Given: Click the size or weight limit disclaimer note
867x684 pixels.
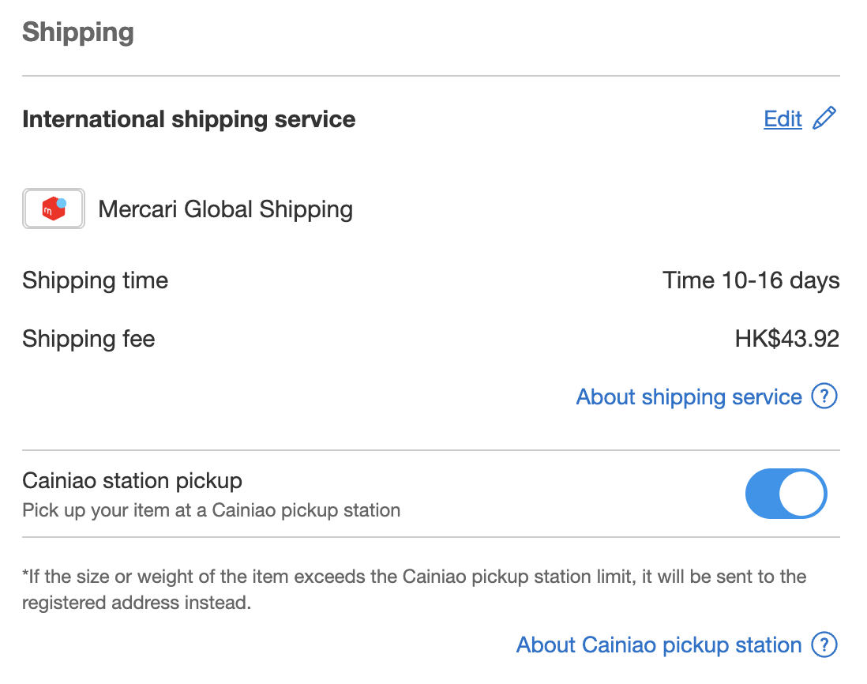Looking at the screenshot, I should 414,589.
